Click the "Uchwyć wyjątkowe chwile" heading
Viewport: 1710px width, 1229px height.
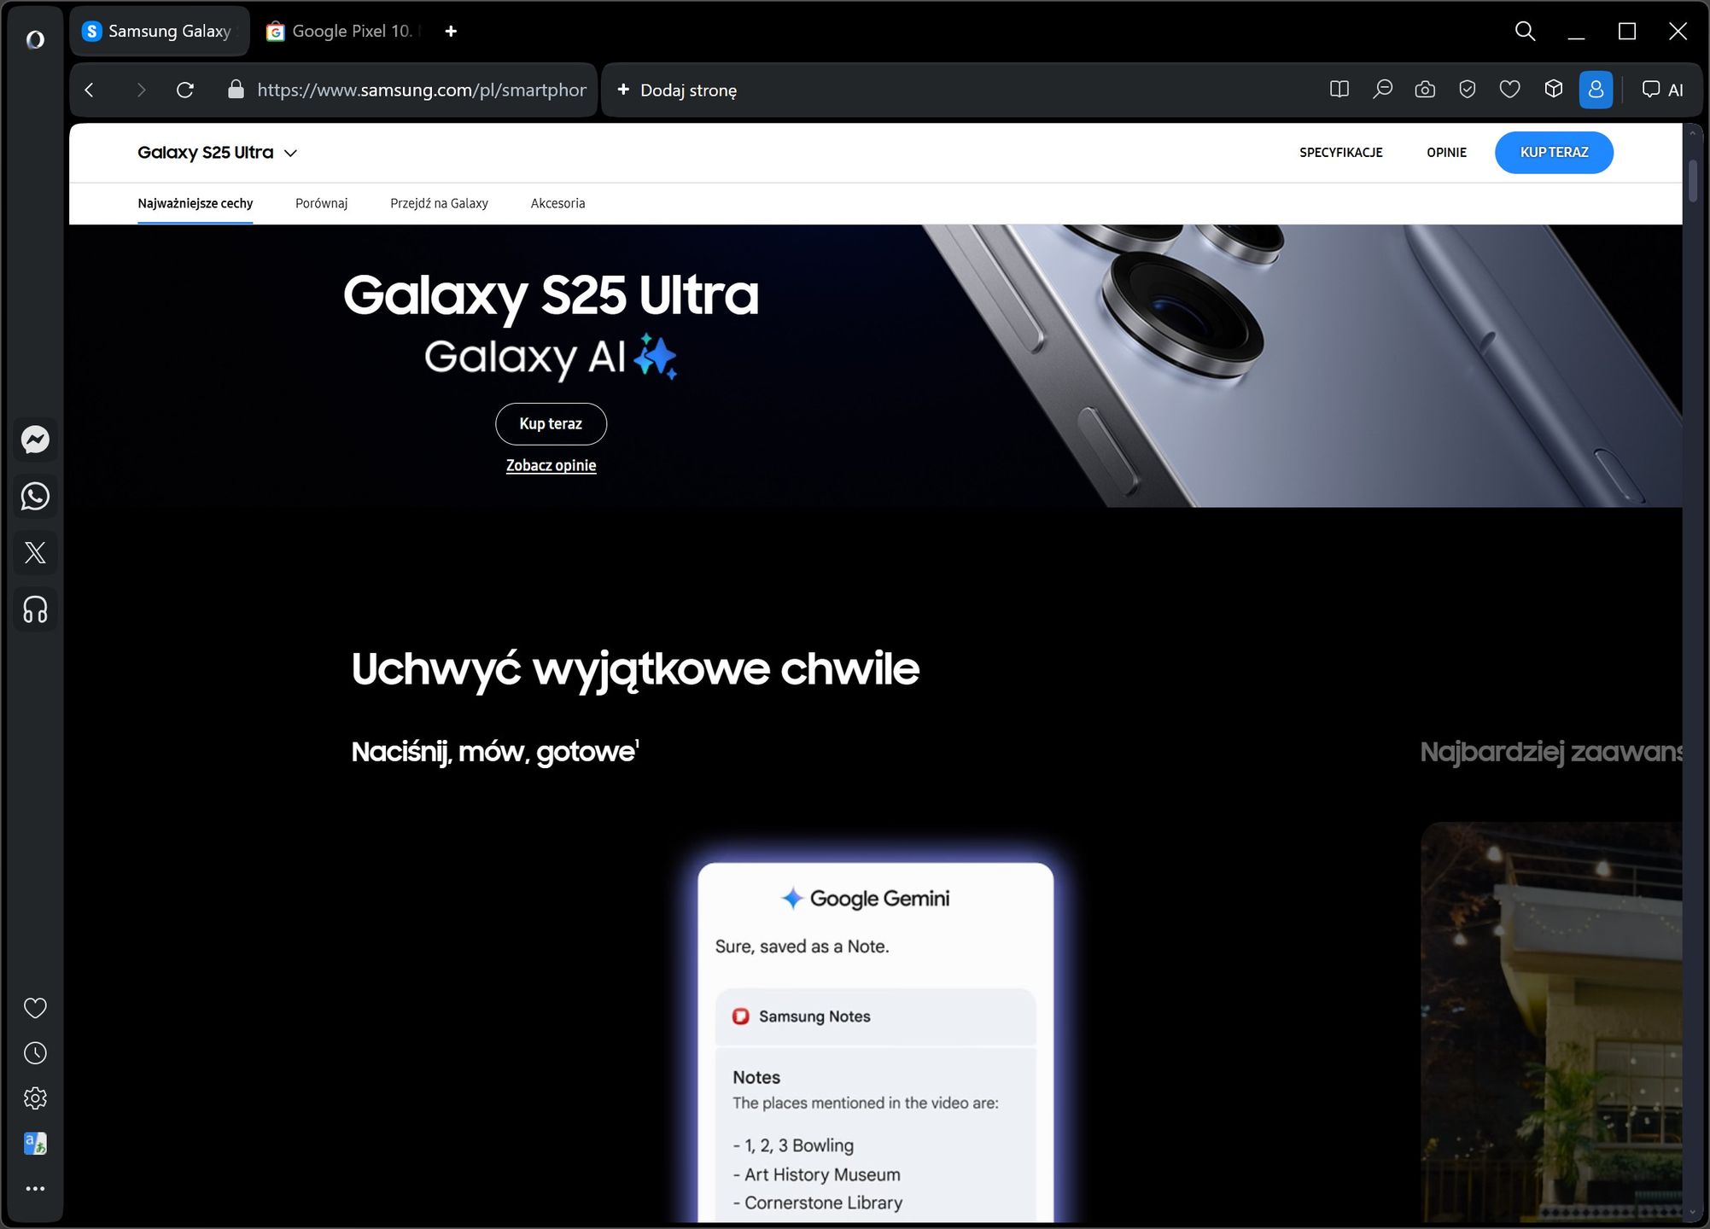[x=635, y=669]
